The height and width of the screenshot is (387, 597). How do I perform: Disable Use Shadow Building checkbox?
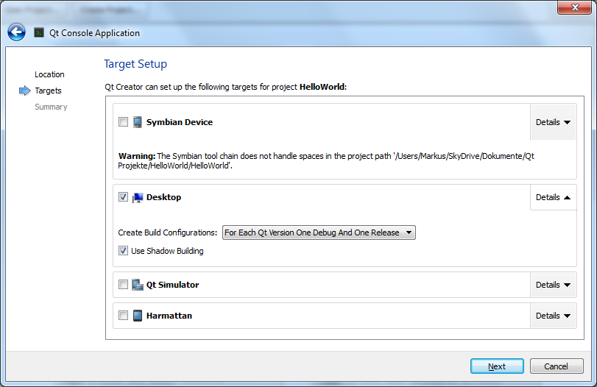123,251
